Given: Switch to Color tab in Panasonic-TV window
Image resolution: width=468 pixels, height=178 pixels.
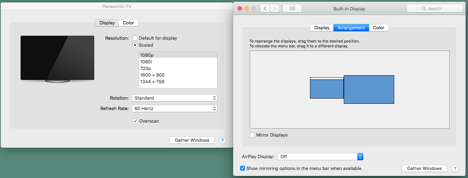Looking at the screenshot, I should (128, 23).
